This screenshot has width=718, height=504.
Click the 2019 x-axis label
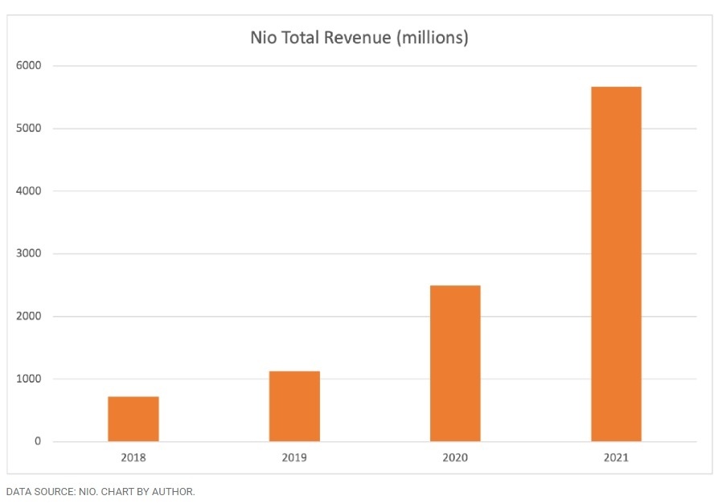tap(294, 457)
